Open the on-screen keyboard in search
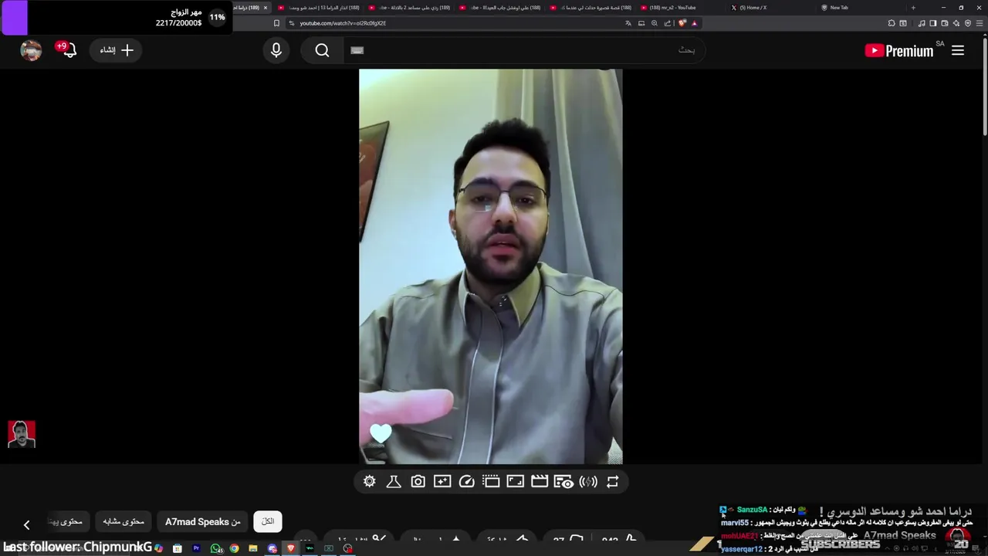The height and width of the screenshot is (556, 988). [357, 50]
